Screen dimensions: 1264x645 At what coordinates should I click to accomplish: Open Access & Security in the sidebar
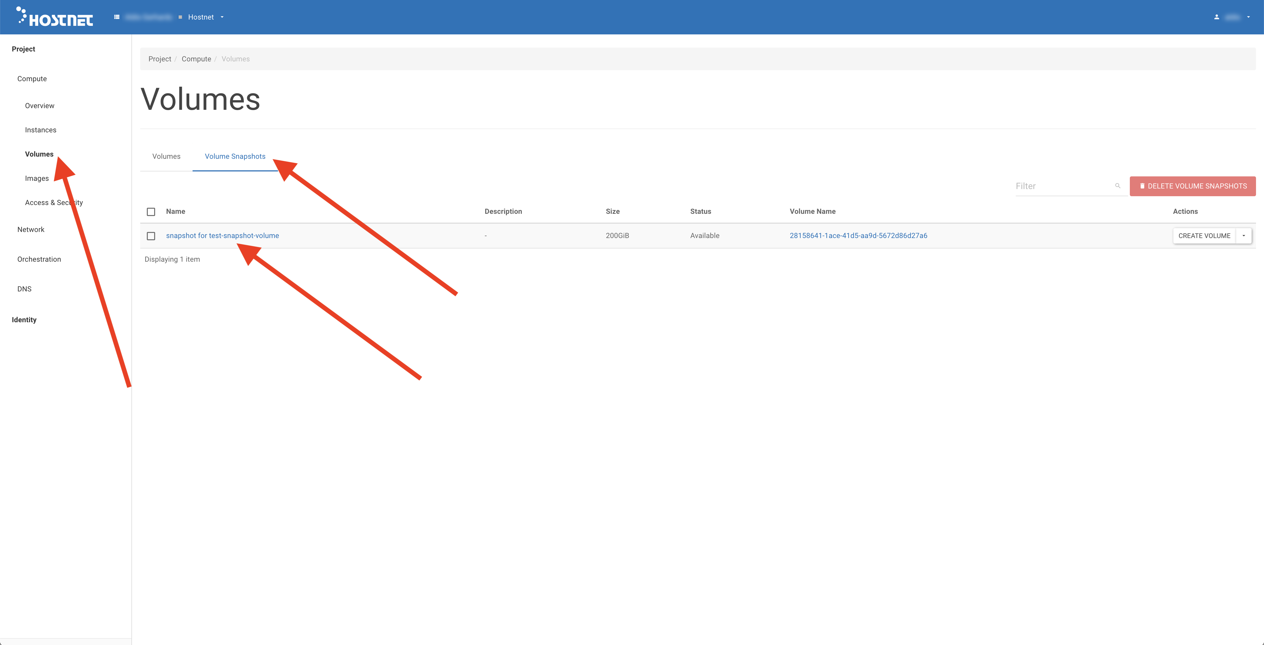pyautogui.click(x=54, y=202)
